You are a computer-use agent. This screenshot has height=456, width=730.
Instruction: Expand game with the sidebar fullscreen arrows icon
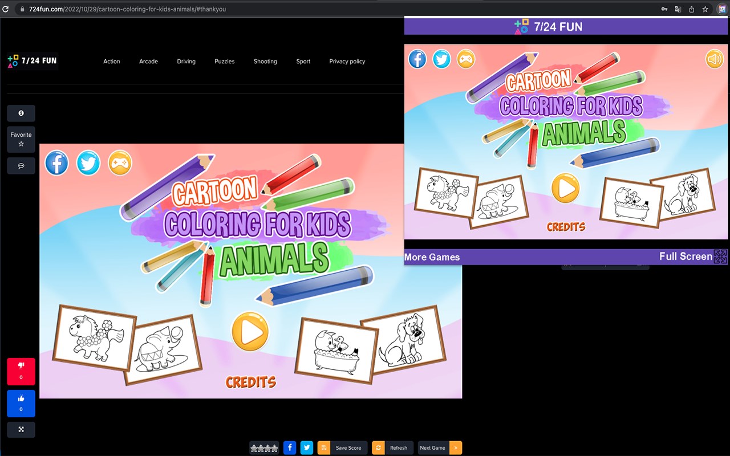point(21,430)
